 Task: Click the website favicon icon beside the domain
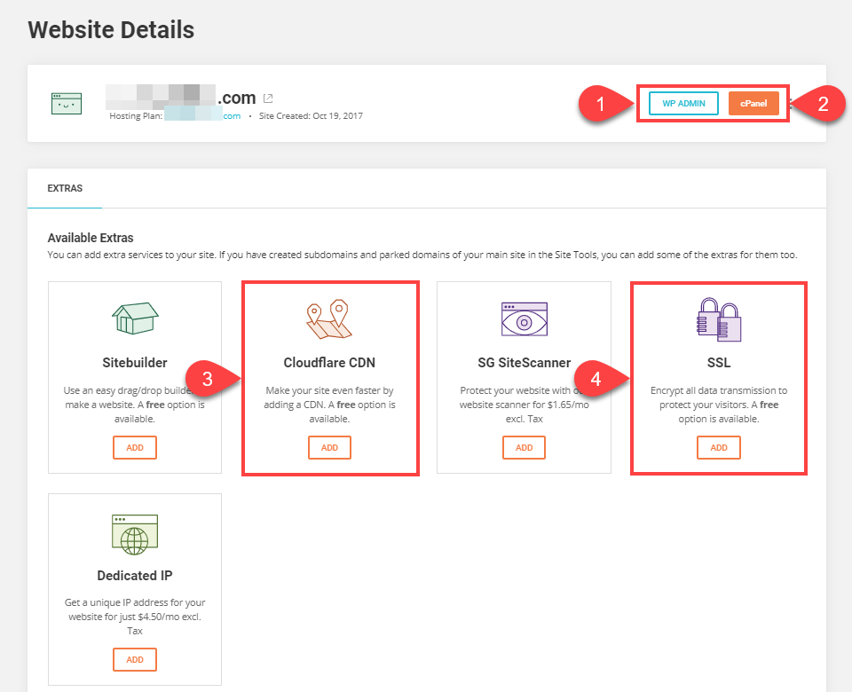tap(66, 103)
